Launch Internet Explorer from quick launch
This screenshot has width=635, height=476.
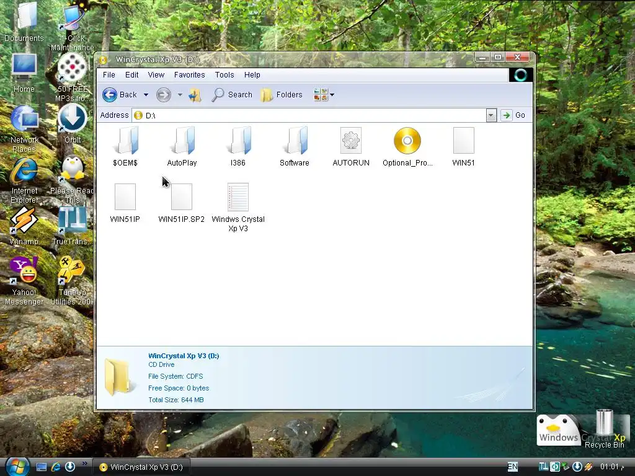click(55, 467)
